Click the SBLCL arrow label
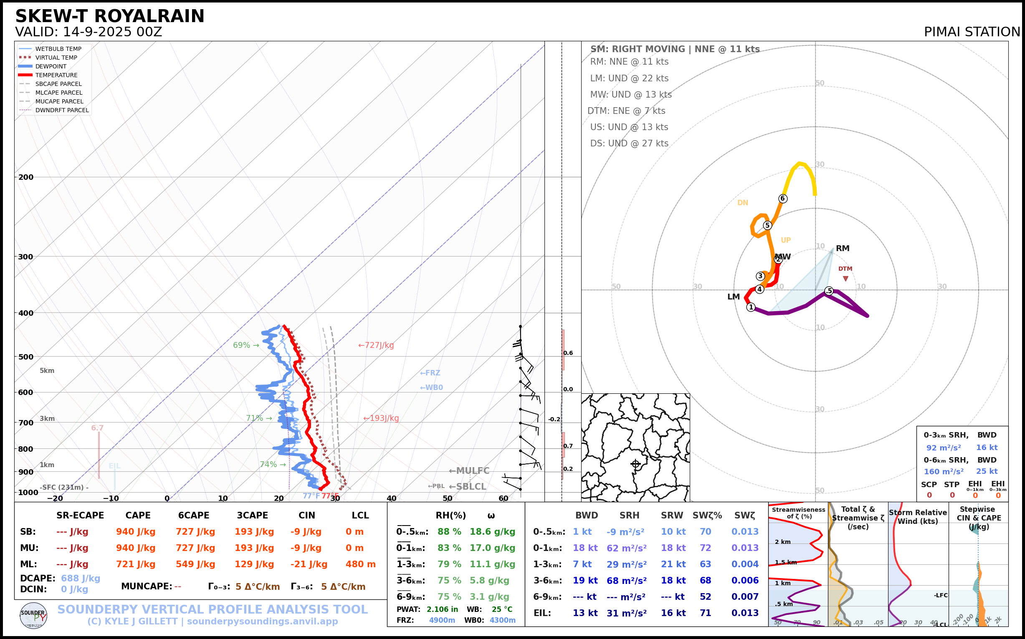 pos(468,486)
